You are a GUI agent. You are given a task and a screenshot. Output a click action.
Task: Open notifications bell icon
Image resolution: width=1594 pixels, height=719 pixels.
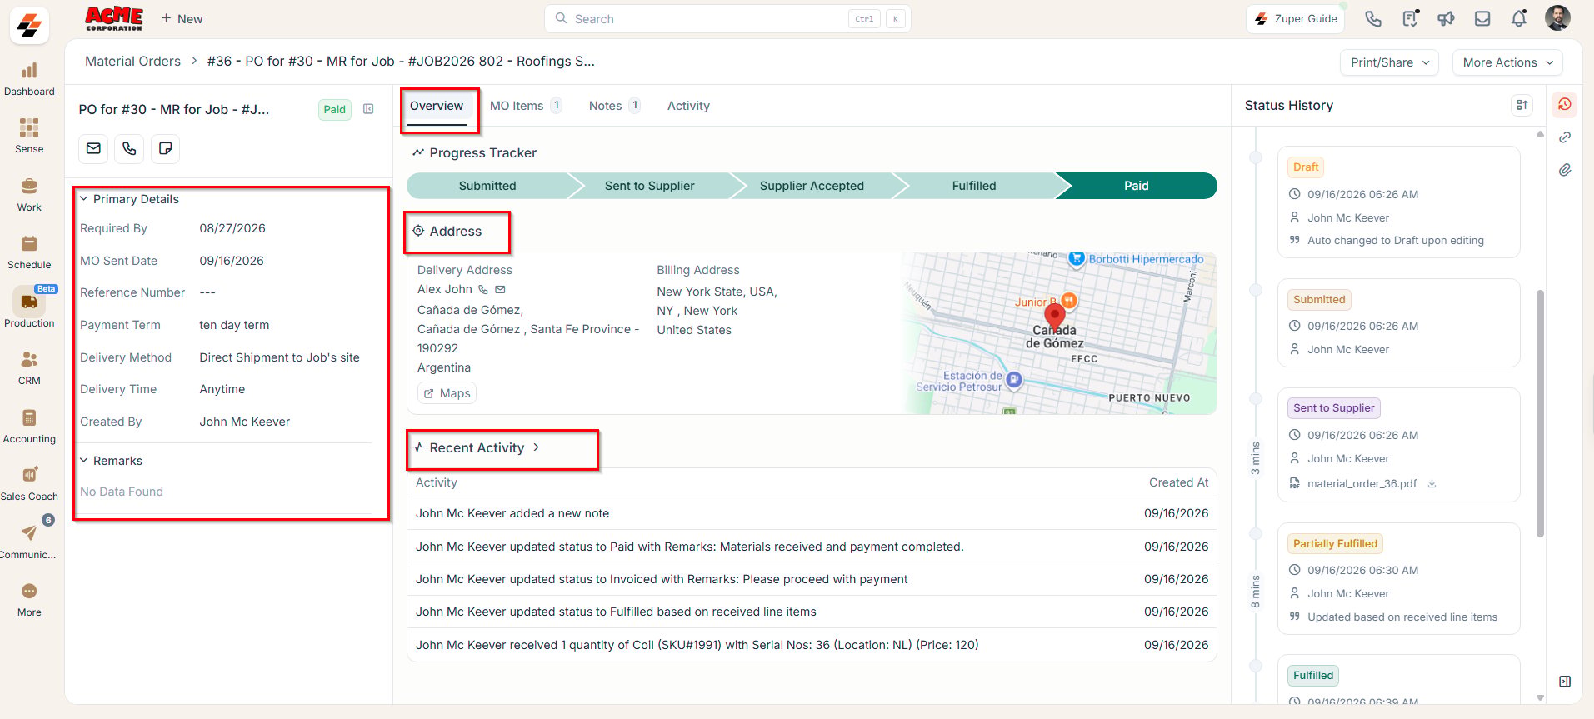tap(1519, 18)
